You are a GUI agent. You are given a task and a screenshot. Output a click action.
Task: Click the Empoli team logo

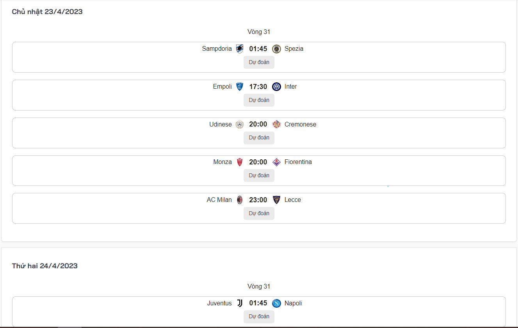[x=240, y=87]
